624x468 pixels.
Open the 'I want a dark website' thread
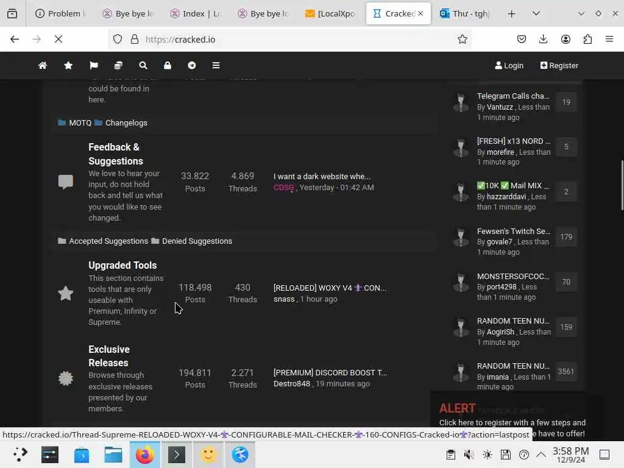pyautogui.click(x=322, y=176)
